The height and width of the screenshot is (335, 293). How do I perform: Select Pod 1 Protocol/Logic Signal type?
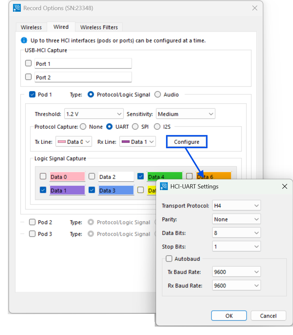coord(91,95)
